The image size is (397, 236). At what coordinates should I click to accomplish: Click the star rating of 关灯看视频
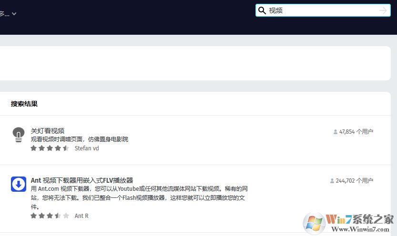click(50, 148)
